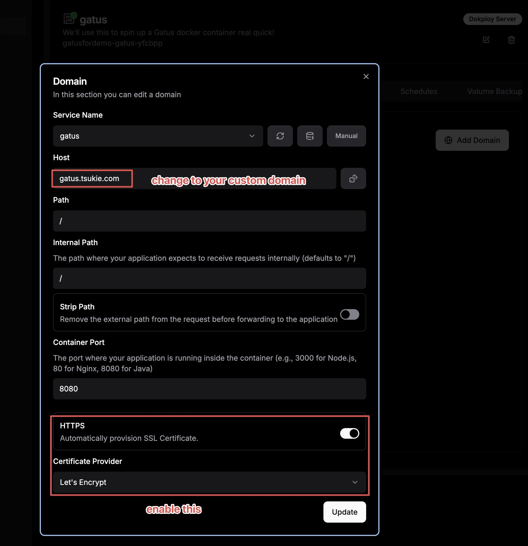Click the gatus compose service icon
This screenshot has width=528, height=546.
tap(69, 19)
